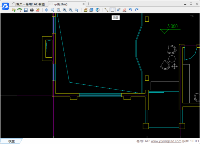
Task: Click the realtime zoom magnifier icon
Action: pyautogui.click(x=53, y=10)
